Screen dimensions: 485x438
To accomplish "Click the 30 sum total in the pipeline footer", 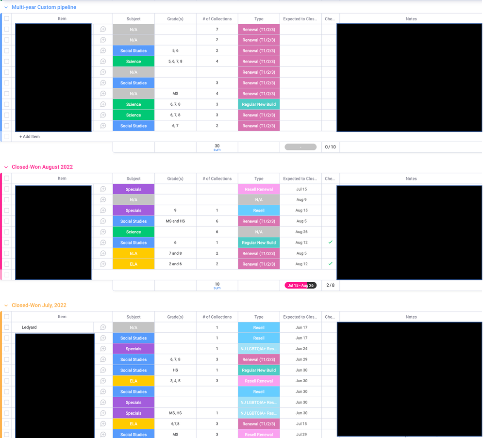I will 217,146.
